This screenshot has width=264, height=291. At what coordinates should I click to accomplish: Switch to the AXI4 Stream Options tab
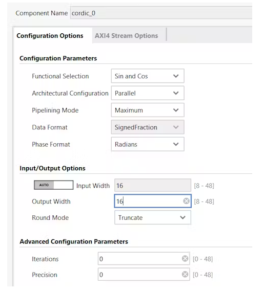(x=127, y=36)
